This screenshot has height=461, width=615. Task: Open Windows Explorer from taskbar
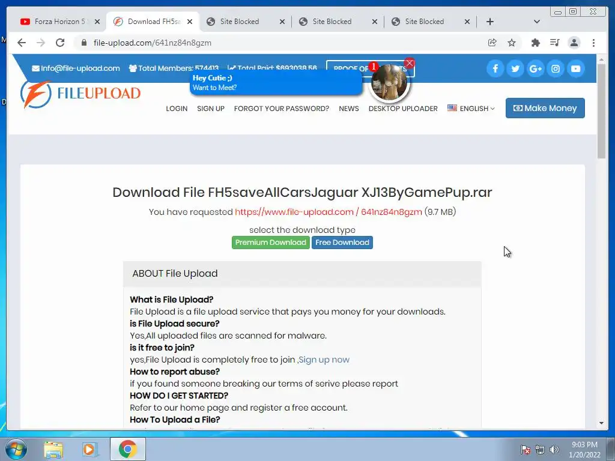click(53, 449)
